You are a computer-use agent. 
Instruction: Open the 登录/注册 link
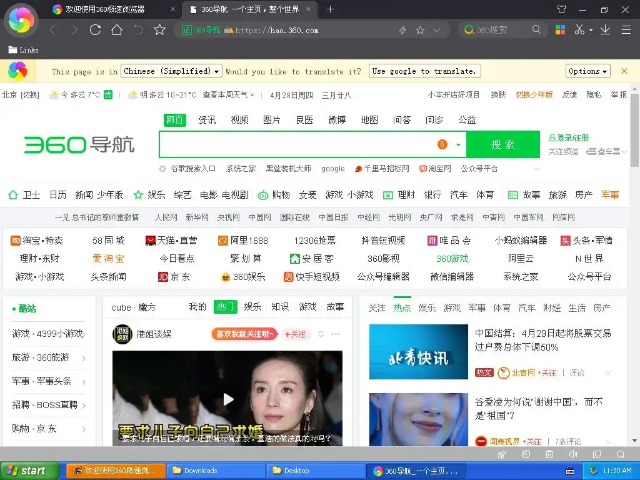click(569, 137)
